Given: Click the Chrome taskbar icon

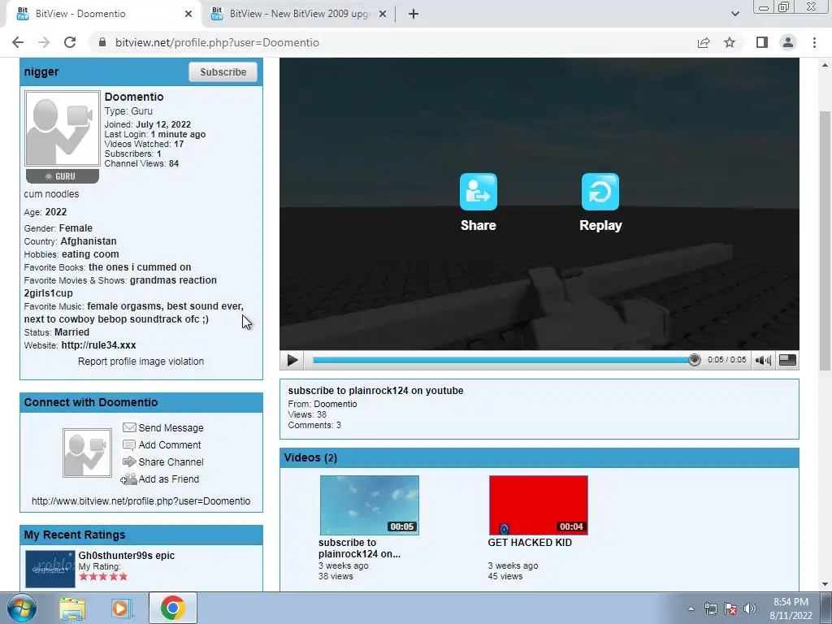Looking at the screenshot, I should [172, 608].
